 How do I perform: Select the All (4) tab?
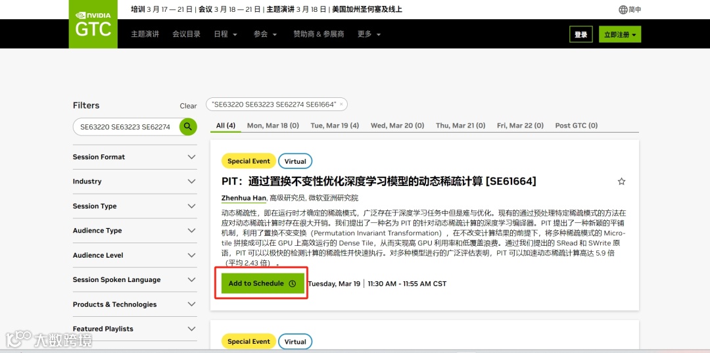(225, 126)
